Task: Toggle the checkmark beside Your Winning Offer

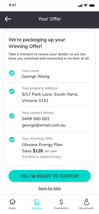Action: (x=12, y=139)
